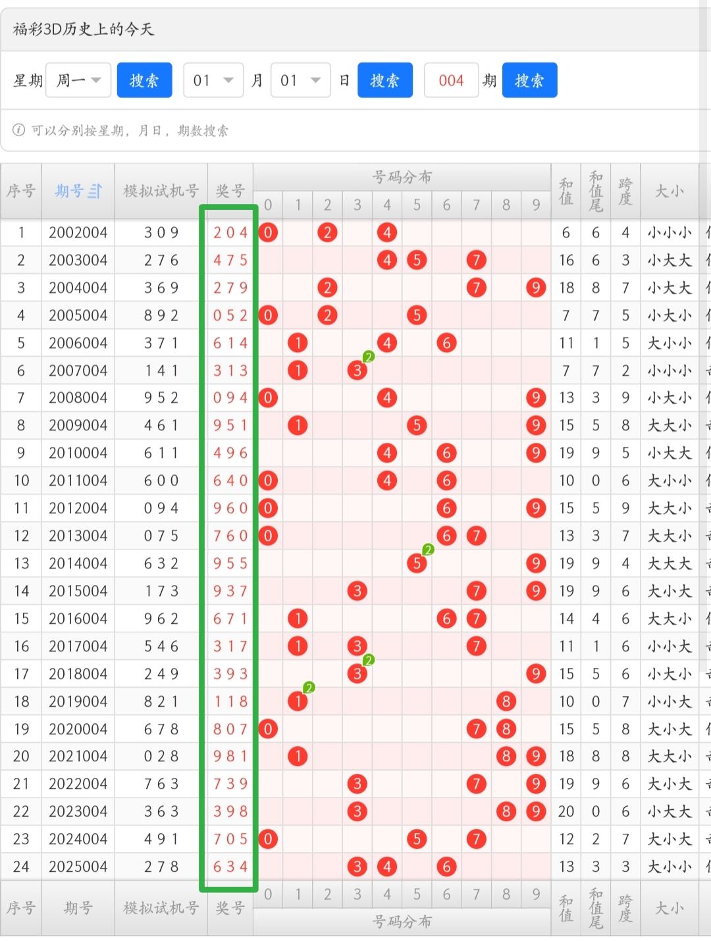This screenshot has height=941, width=711.
Task: Click green badge 2 in row 2018004
Action: tap(369, 660)
